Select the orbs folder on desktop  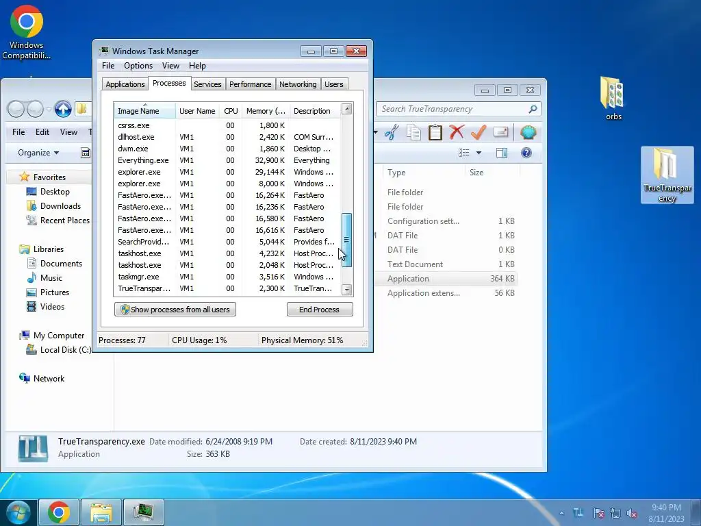pos(613,99)
